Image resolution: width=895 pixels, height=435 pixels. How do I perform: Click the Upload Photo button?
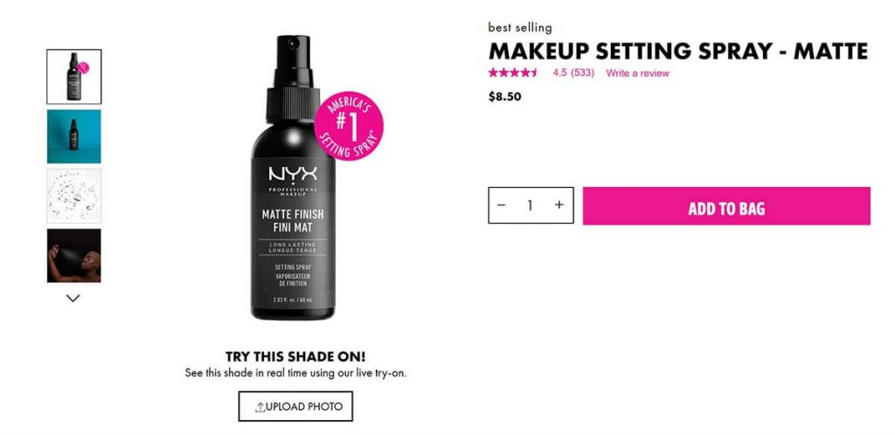click(x=295, y=406)
